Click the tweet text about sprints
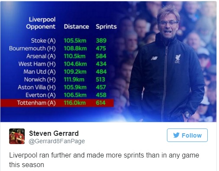The height and width of the screenshot is (171, 219). 104,160
